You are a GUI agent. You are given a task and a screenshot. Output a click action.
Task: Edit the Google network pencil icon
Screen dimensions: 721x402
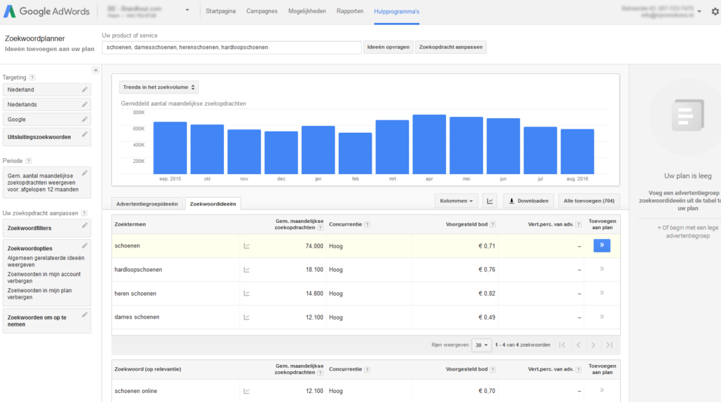[x=85, y=120]
